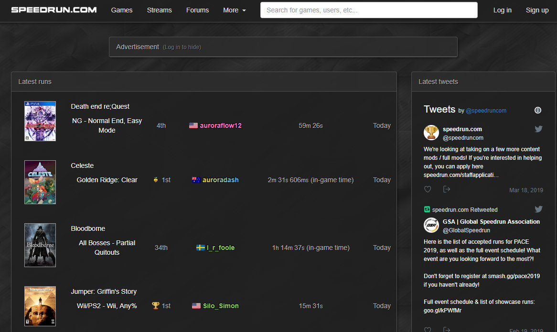
Task: Click speedrun.com trophy avatar in tweet
Action: click(x=431, y=133)
